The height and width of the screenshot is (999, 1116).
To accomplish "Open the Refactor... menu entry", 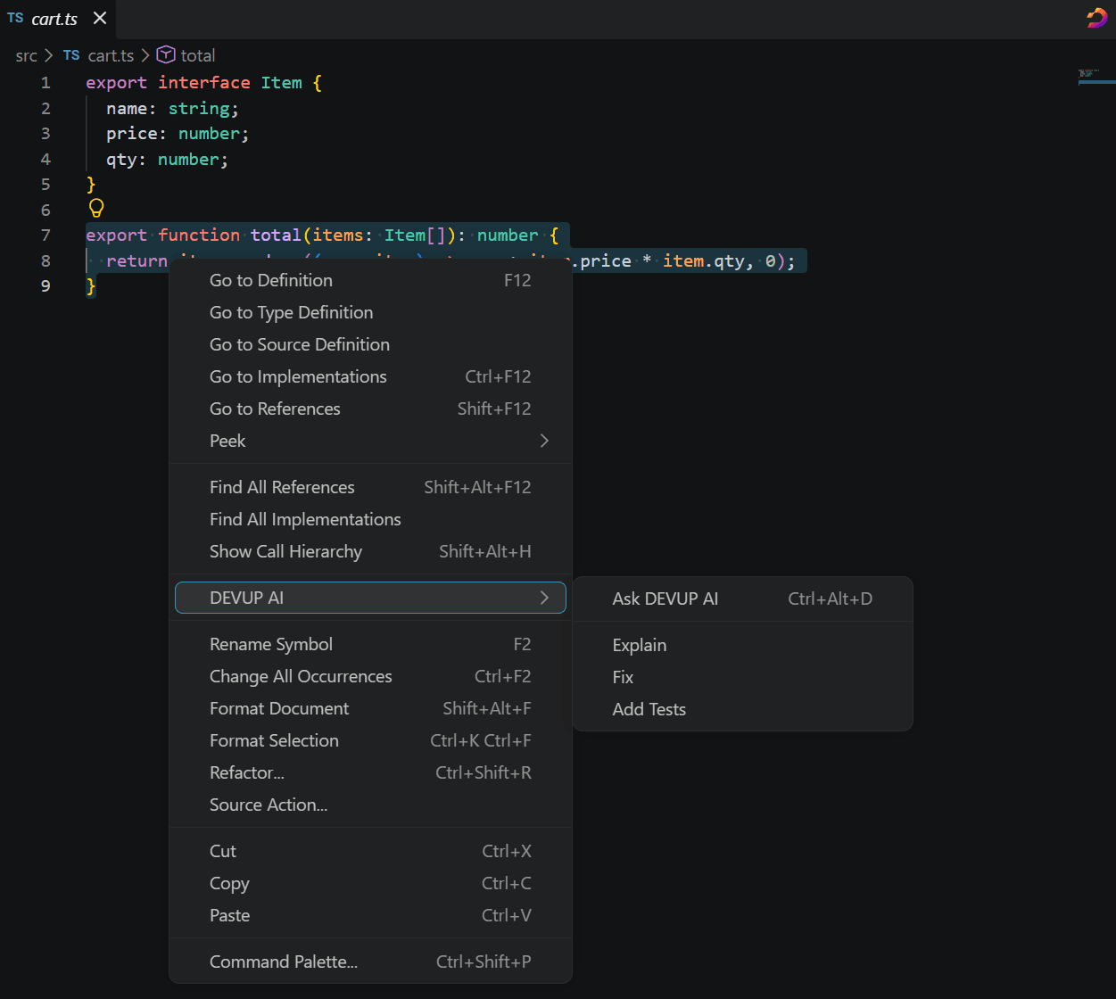I will pyautogui.click(x=370, y=772).
